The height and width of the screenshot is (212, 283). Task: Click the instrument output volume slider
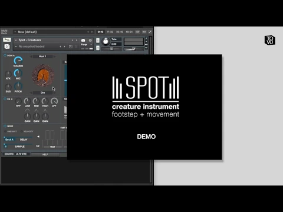[x=133, y=49]
